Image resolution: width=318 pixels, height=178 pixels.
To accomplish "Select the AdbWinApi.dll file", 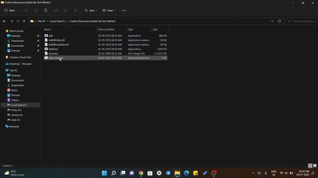I will tap(105, 40).
